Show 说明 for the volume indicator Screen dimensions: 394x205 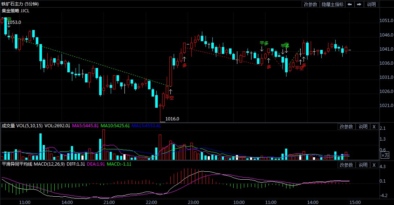tap(363, 127)
